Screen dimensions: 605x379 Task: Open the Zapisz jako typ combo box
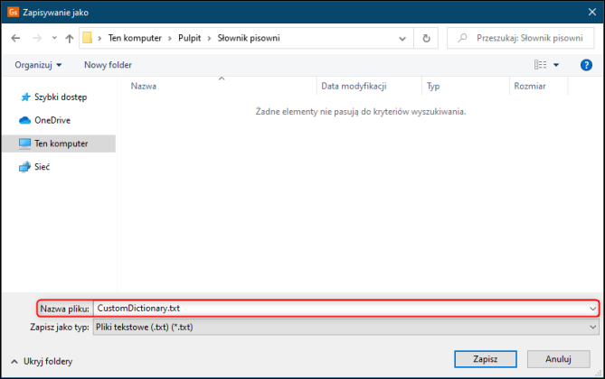click(x=345, y=327)
